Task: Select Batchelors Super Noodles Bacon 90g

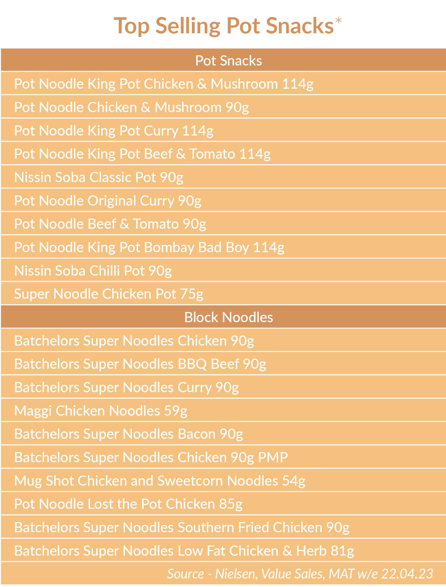Action: click(x=128, y=434)
